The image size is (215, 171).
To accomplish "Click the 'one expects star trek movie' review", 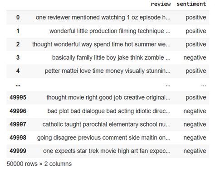I will click(107, 151).
